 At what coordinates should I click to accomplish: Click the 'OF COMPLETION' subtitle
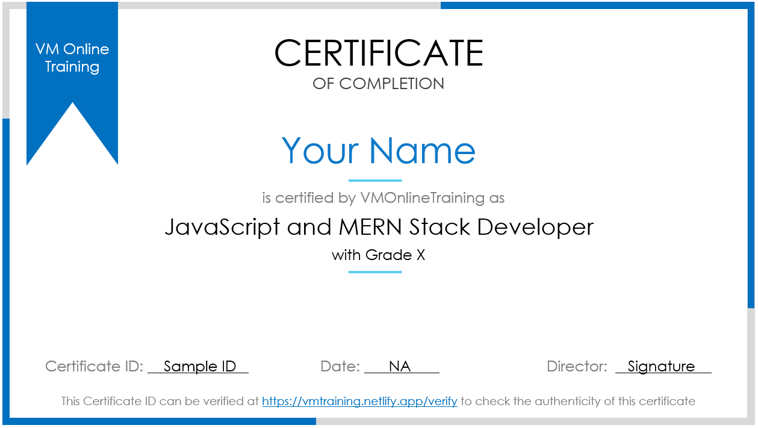pos(379,84)
